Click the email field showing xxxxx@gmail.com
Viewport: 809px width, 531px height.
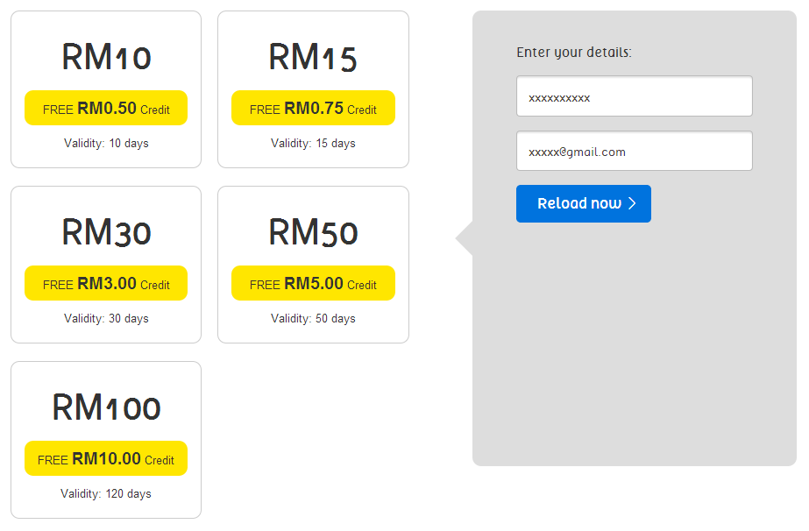(634, 152)
